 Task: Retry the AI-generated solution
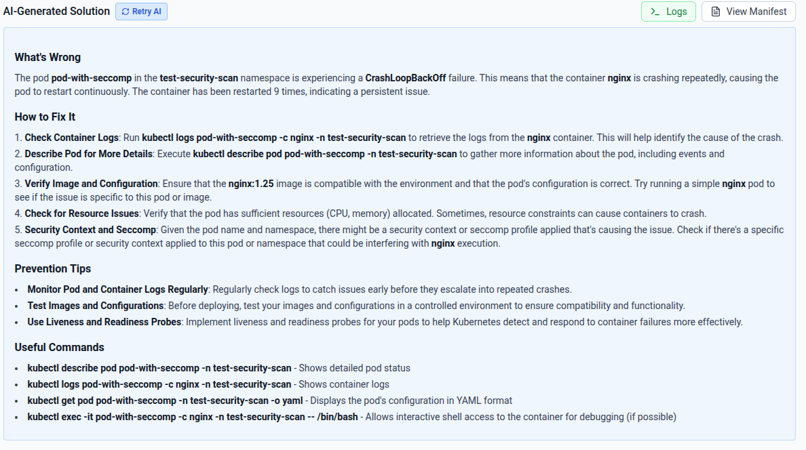point(141,12)
